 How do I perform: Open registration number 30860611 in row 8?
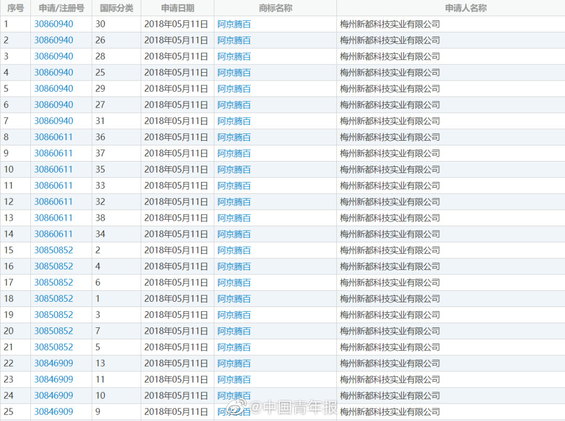pos(53,137)
